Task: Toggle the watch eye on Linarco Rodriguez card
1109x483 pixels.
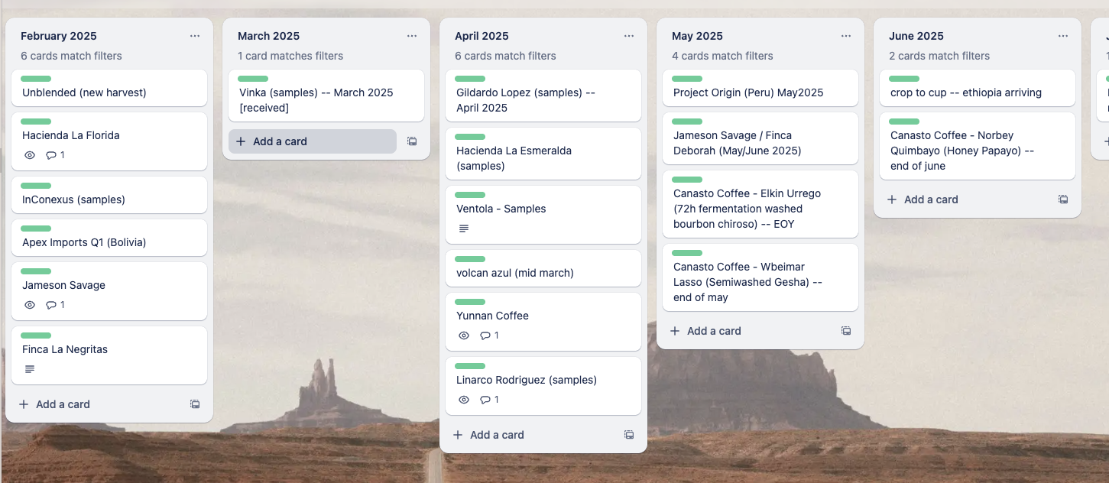Action: click(x=464, y=399)
